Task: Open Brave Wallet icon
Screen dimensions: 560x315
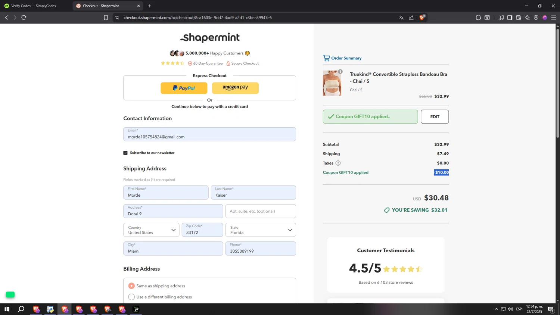Action: coord(519,18)
